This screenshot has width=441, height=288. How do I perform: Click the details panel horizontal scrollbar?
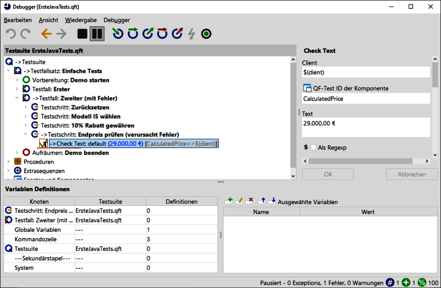(361, 161)
